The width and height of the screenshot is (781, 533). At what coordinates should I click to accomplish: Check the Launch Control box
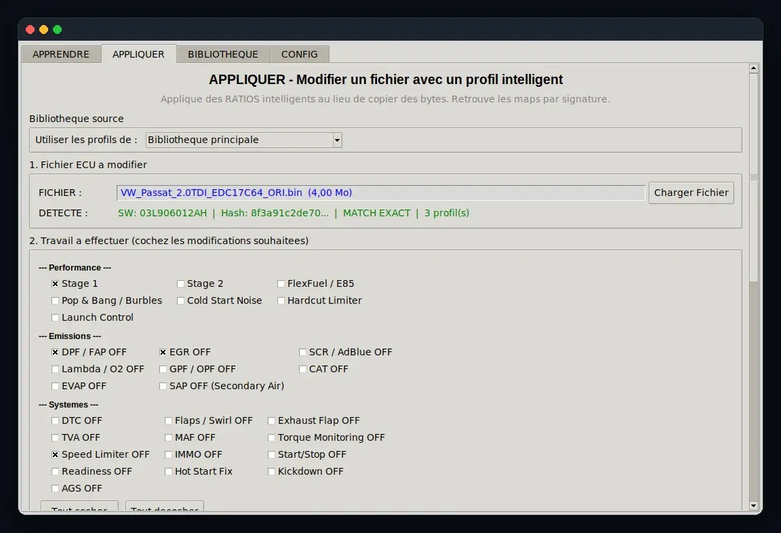(x=56, y=317)
